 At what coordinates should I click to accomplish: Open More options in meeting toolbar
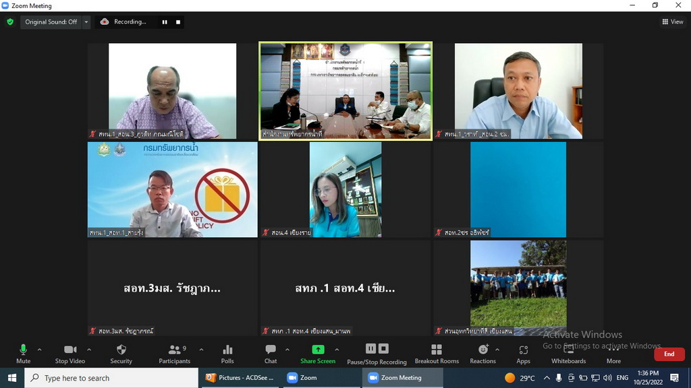pos(613,354)
